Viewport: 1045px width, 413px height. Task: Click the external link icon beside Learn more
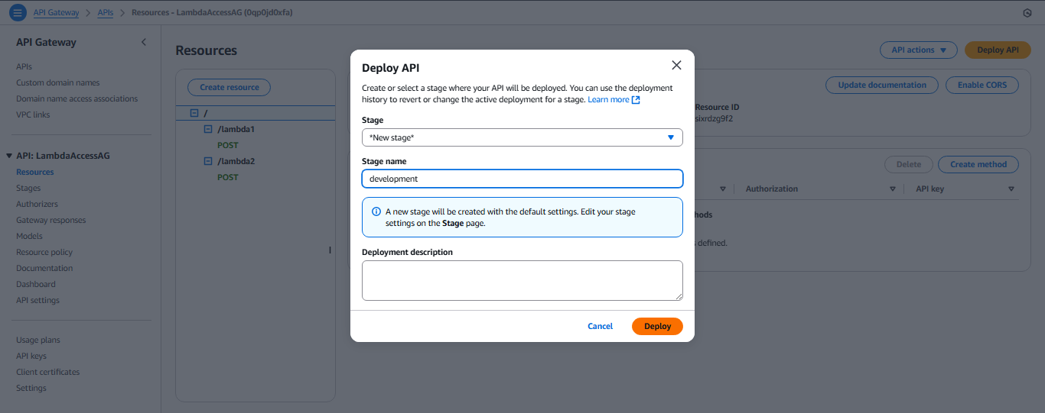click(x=636, y=100)
